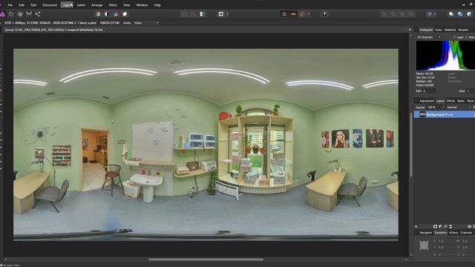This screenshot has width=475, height=267.
Task: Click the Invert Selection toolbar icon
Action: click(x=203, y=14)
